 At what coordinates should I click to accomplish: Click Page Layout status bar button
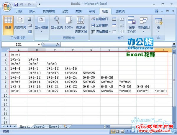(118, 131)
